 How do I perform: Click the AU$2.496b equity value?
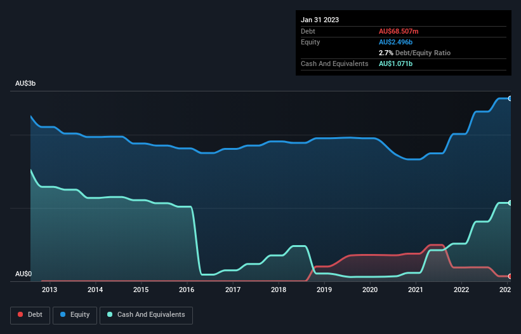tap(395, 42)
